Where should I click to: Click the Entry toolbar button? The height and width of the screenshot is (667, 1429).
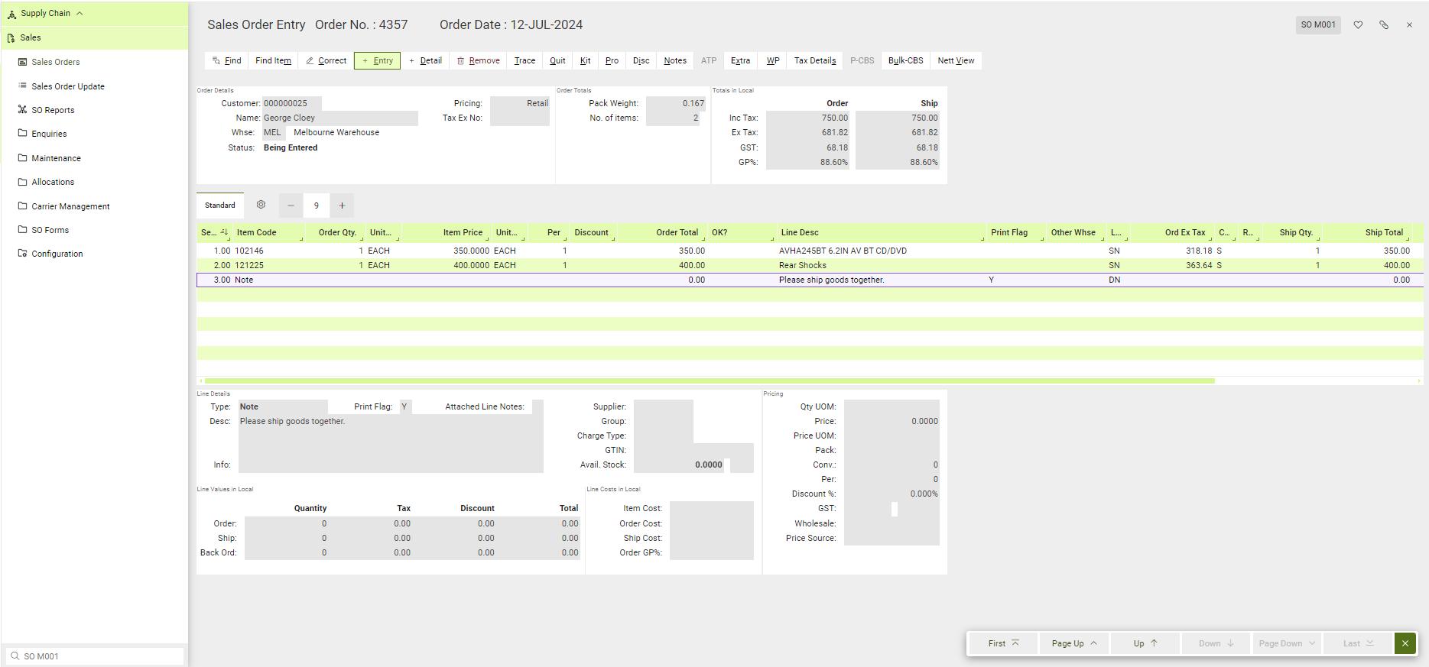[x=377, y=60]
